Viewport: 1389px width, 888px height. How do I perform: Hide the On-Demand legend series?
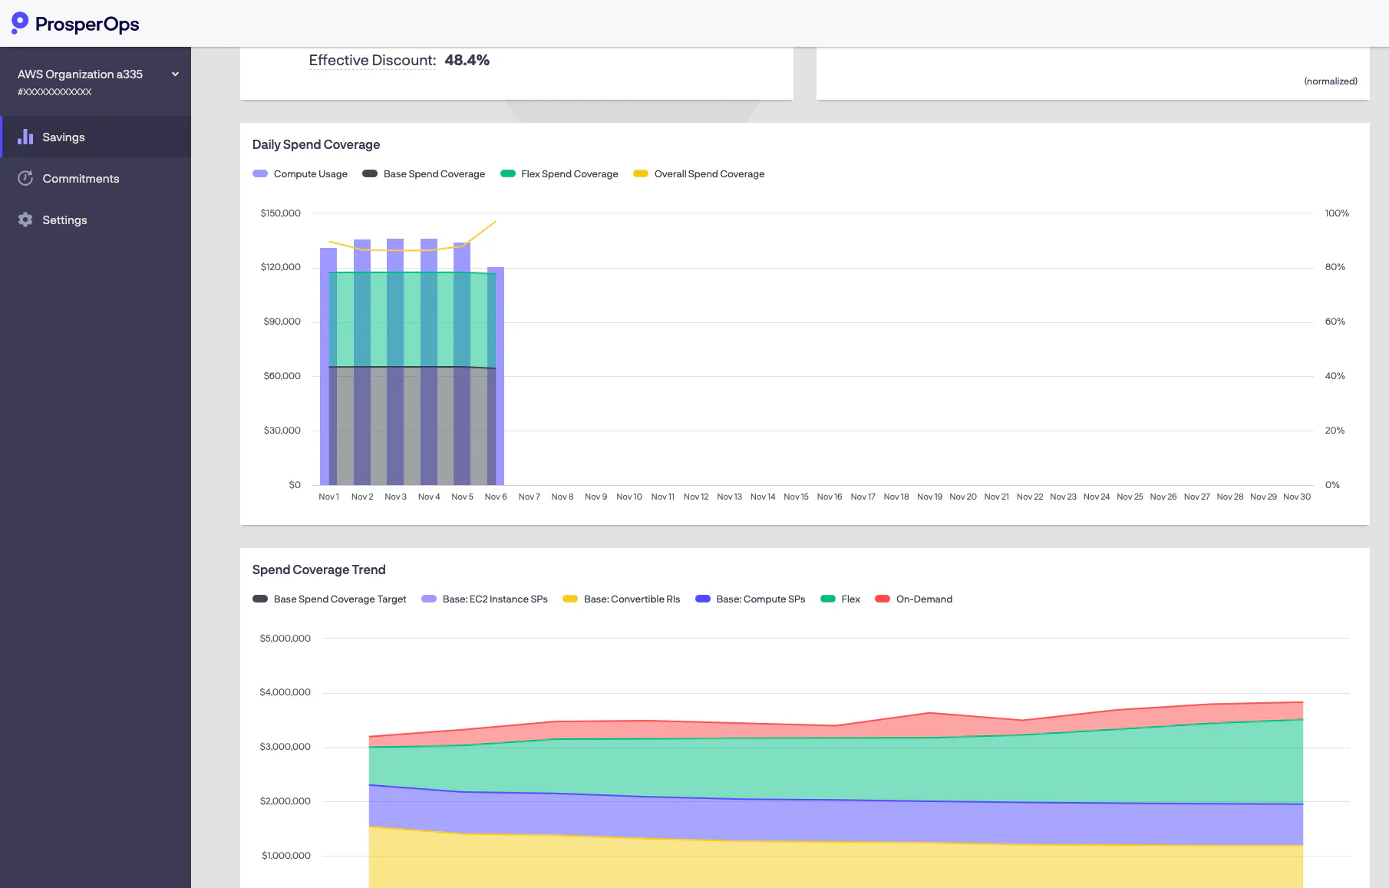coord(913,599)
